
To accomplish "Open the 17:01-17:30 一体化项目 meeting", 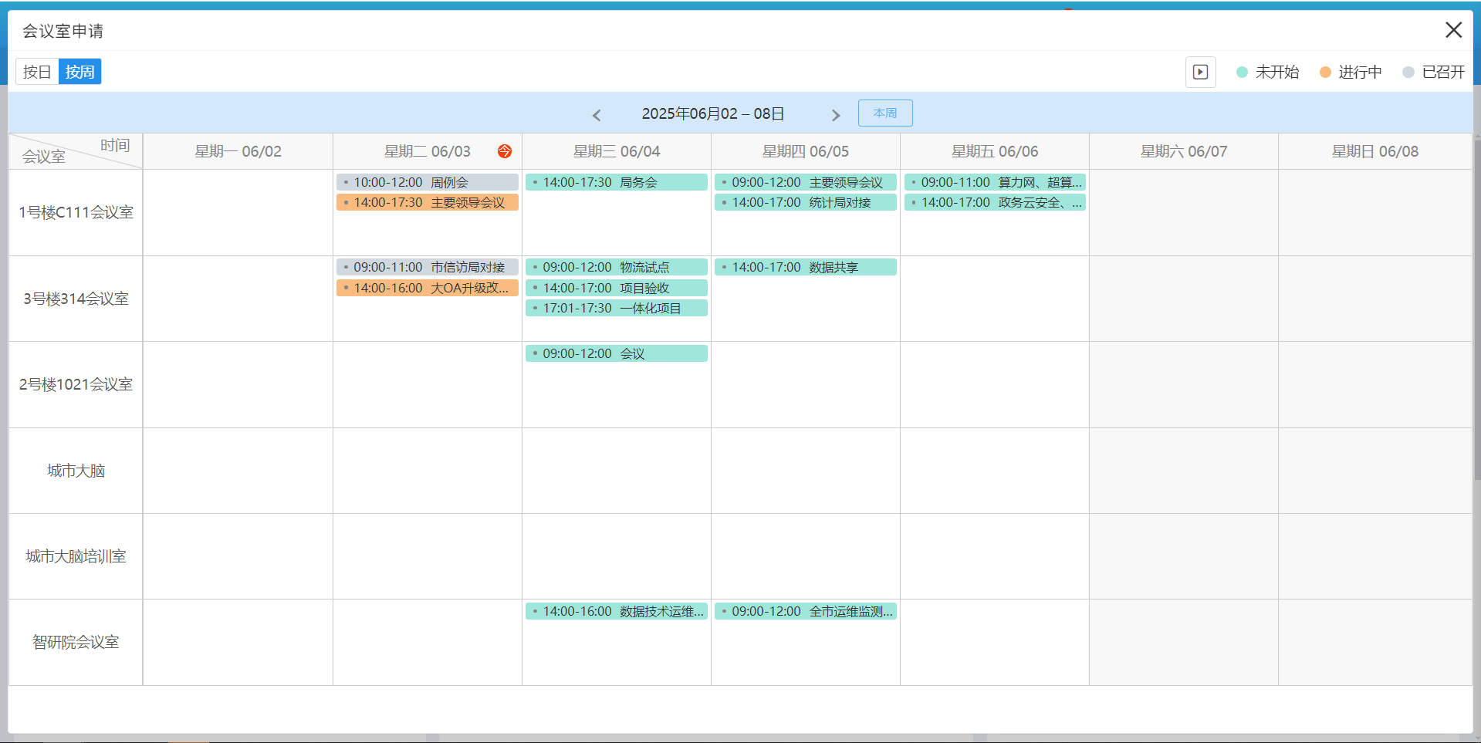I will pyautogui.click(x=616, y=308).
